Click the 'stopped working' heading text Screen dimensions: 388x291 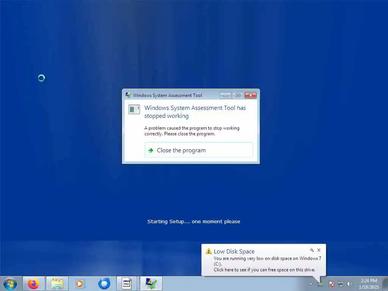pyautogui.click(x=195, y=112)
